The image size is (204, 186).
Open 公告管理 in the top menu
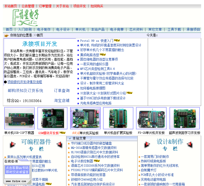coord(28,6)
